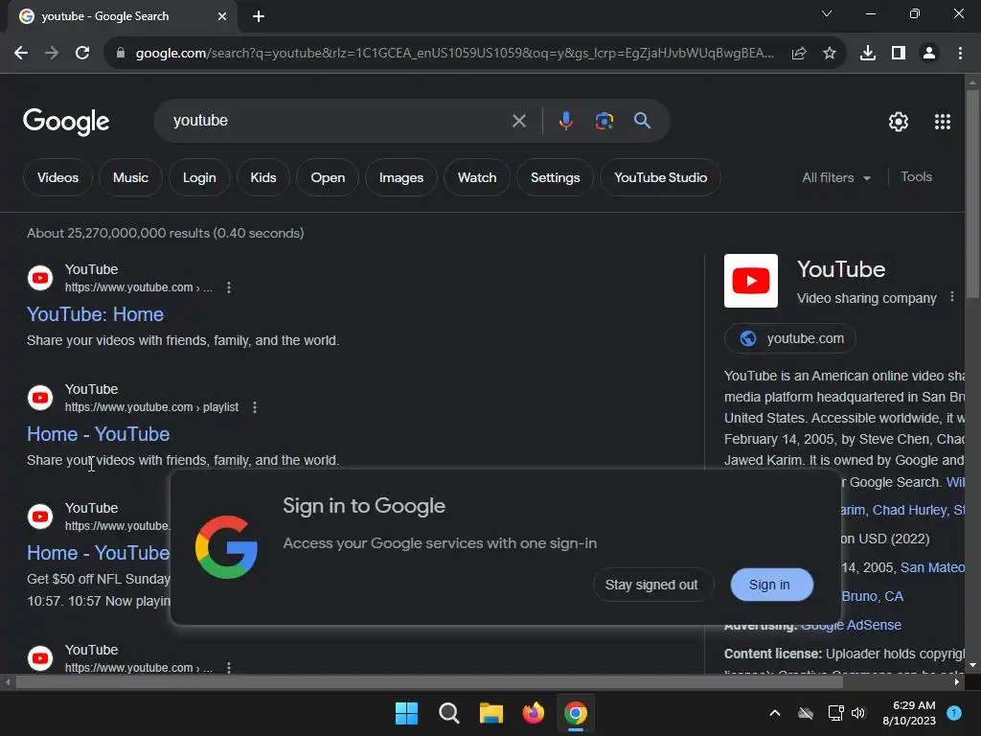Open Firefox from the taskbar
Screen dimensions: 981x736
click(x=533, y=713)
